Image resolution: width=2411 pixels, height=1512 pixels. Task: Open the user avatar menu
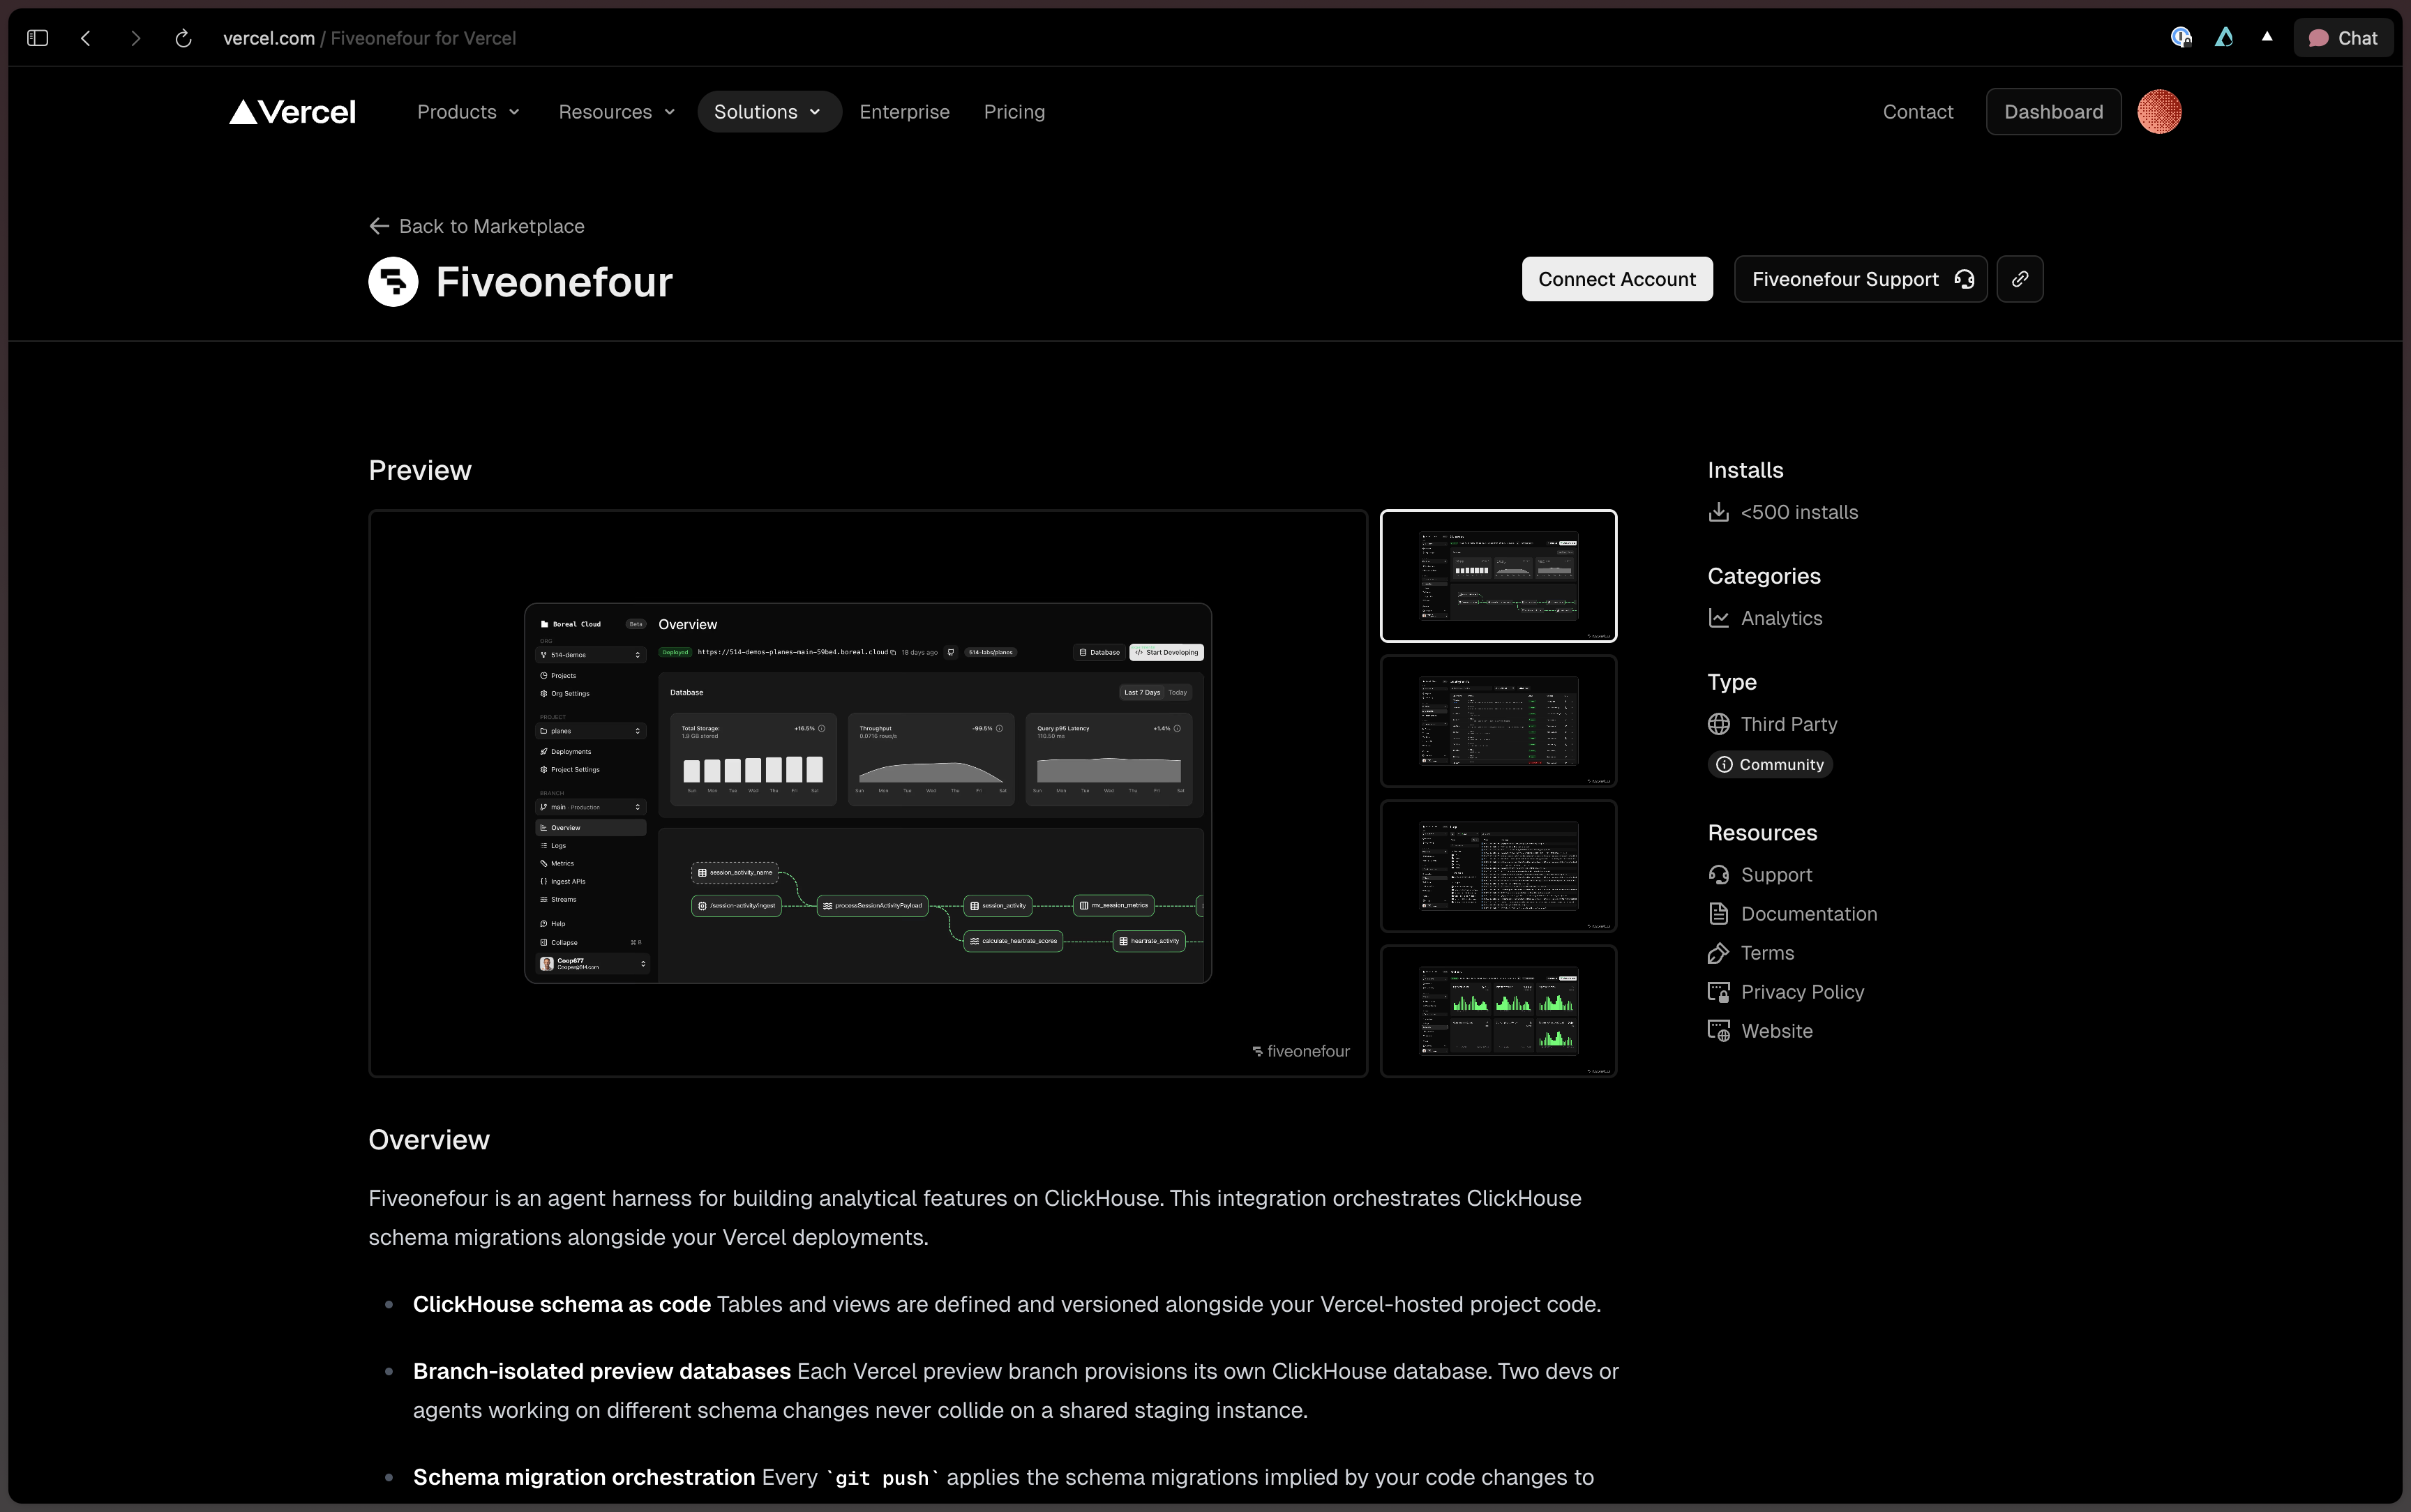(x=2158, y=112)
